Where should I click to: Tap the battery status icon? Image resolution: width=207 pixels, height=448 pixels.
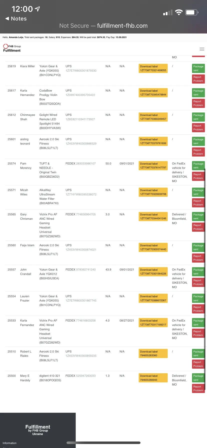pos(192,12)
